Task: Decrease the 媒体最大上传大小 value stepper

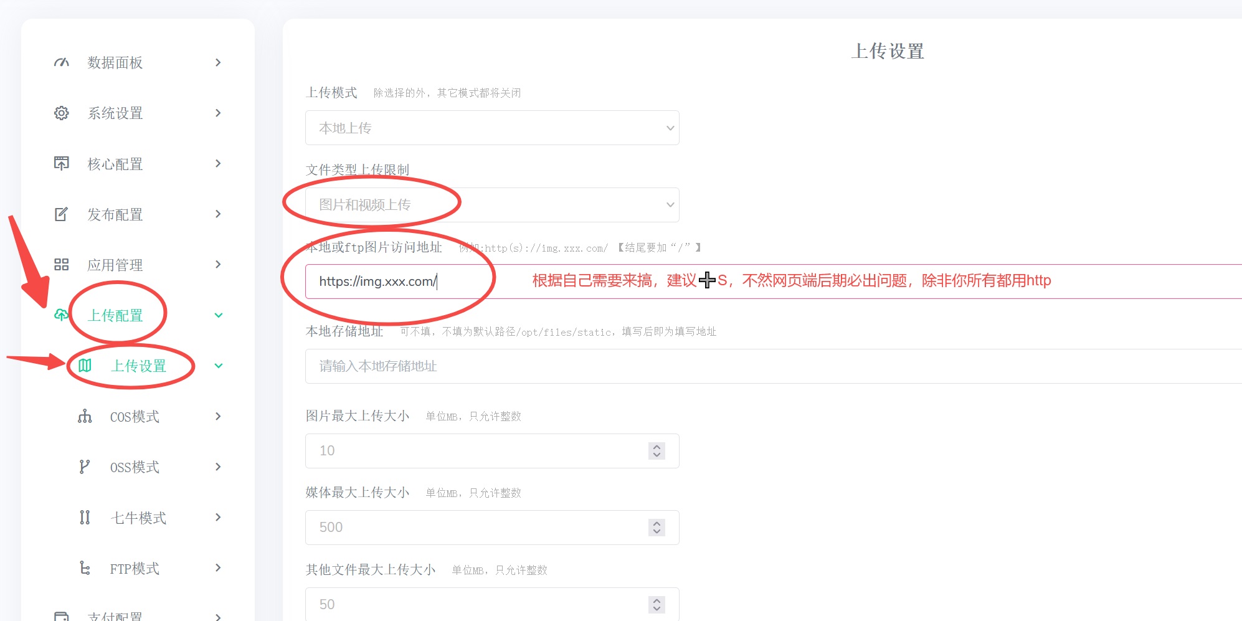Action: [656, 531]
